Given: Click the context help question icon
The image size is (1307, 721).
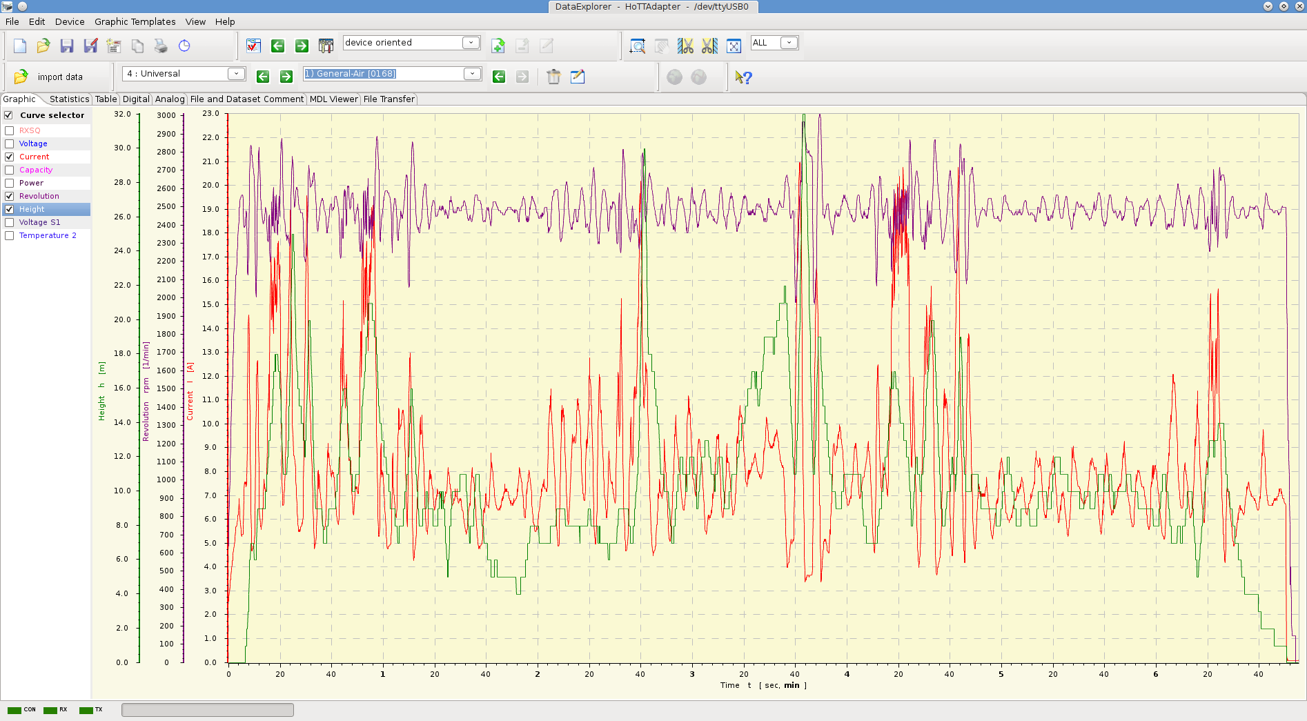Looking at the screenshot, I should [743, 77].
